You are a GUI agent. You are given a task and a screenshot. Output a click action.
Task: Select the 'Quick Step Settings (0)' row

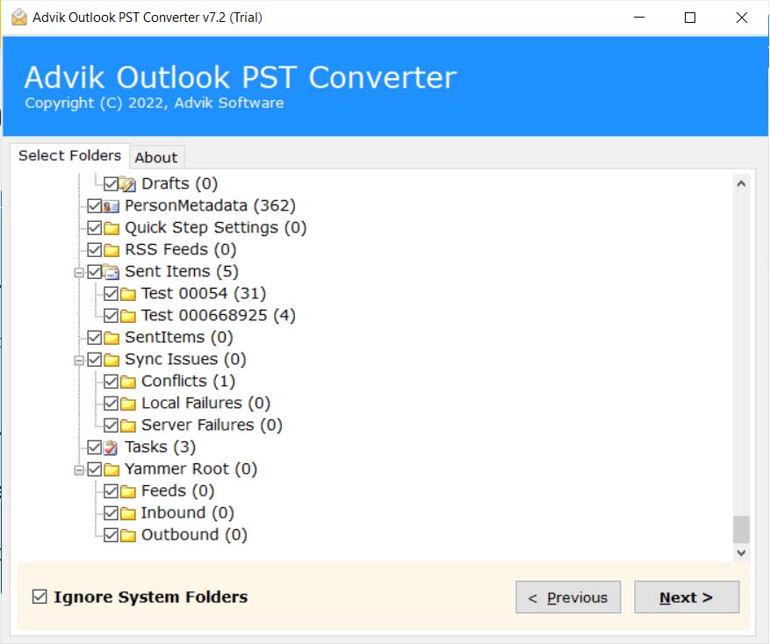click(216, 228)
